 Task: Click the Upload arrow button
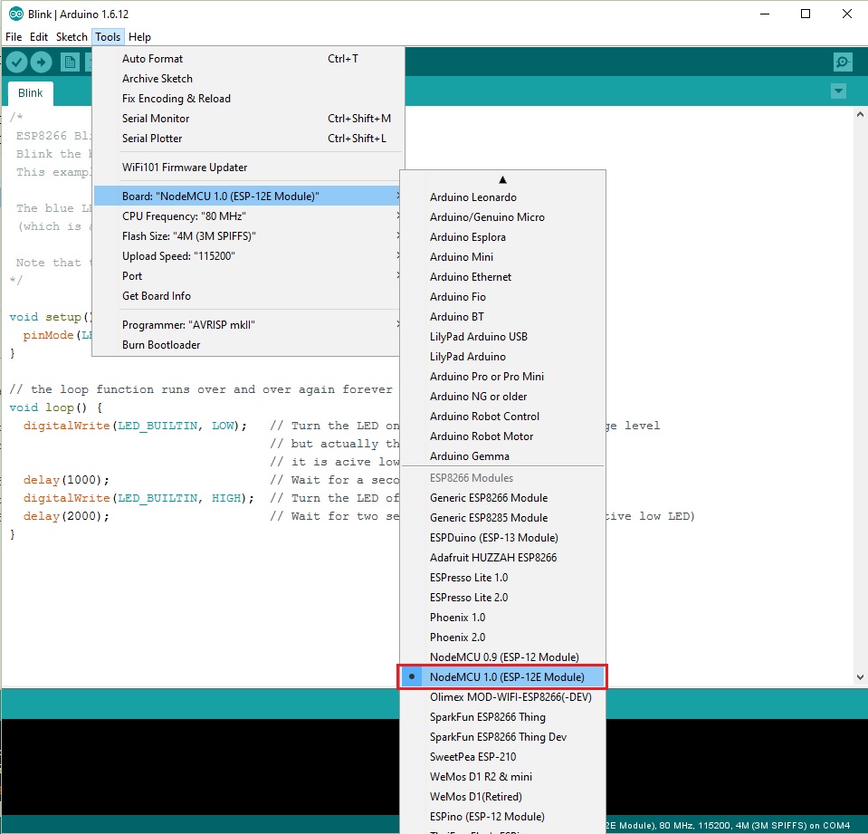41,62
